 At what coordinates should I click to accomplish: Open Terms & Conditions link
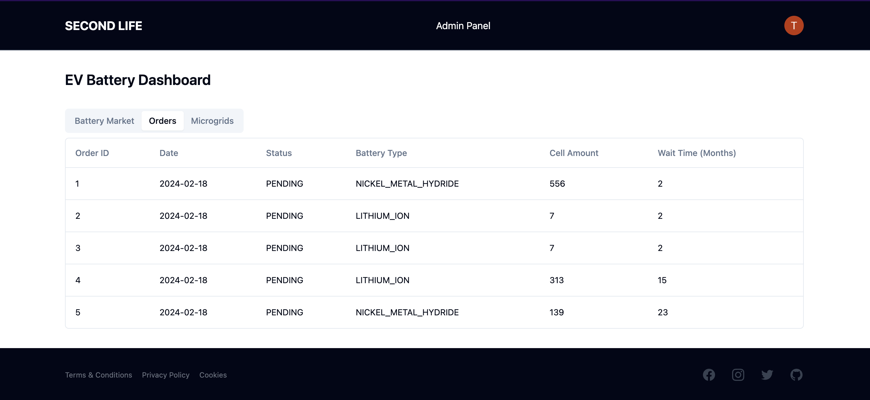click(98, 375)
